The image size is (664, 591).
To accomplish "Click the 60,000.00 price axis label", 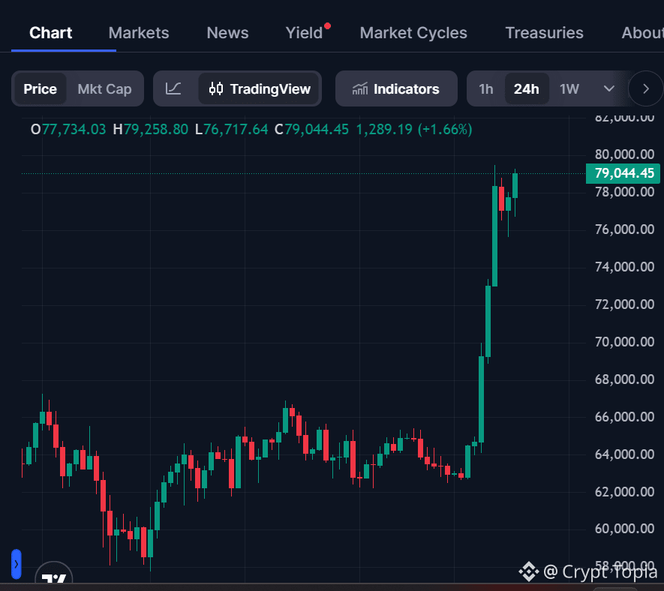I will 625,529.
